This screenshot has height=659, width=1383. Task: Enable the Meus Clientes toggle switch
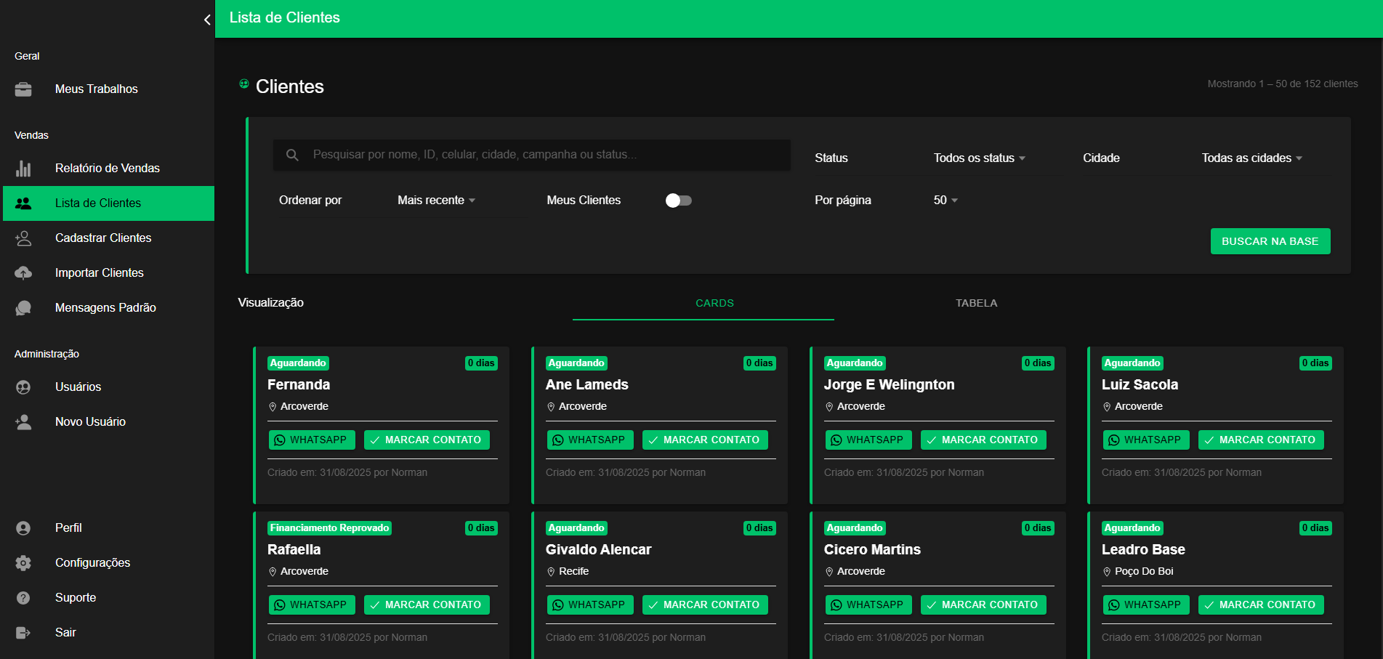coord(678,201)
